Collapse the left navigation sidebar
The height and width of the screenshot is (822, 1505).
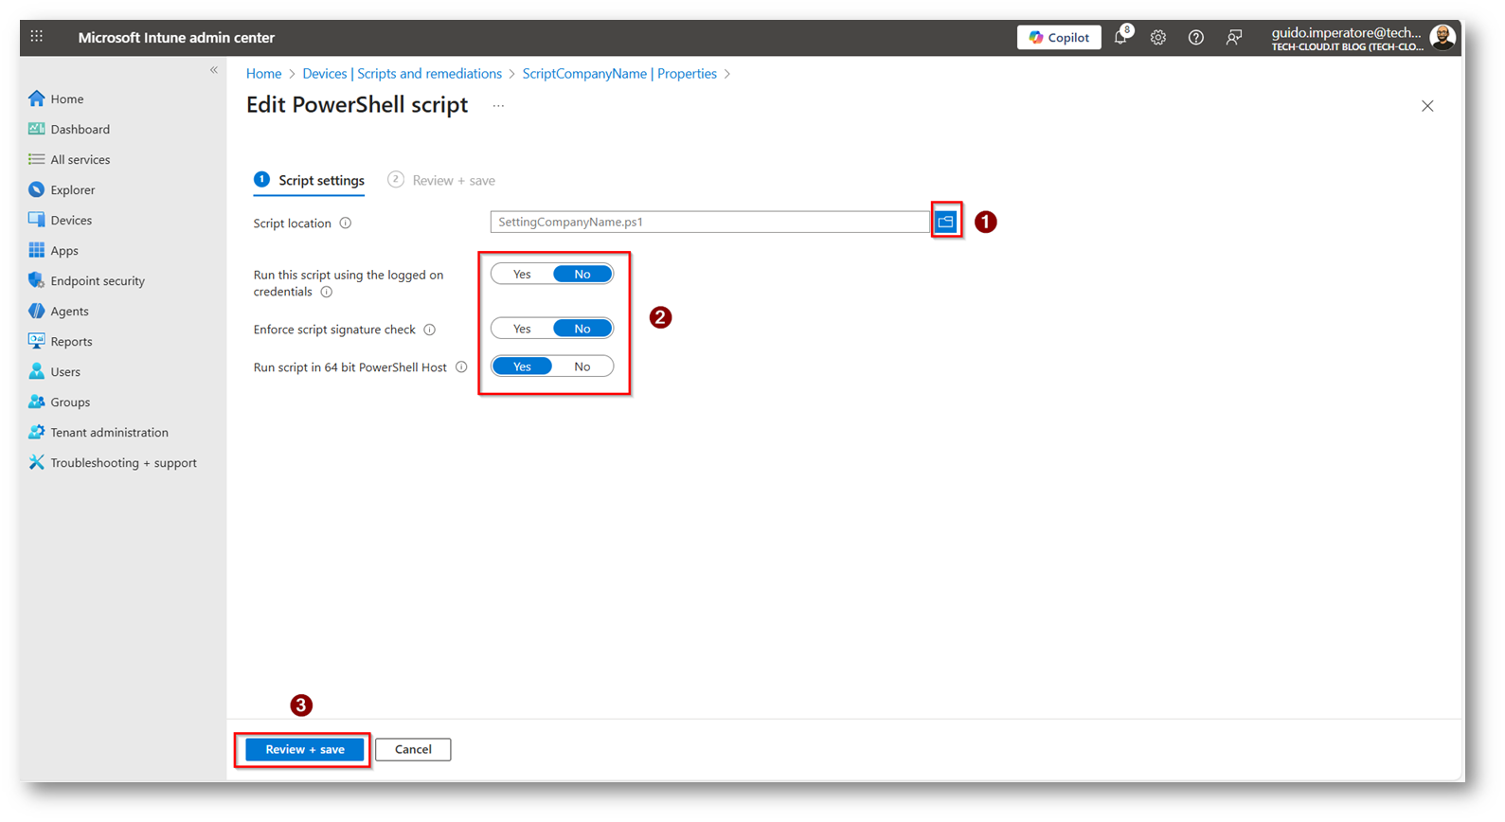coord(214,70)
